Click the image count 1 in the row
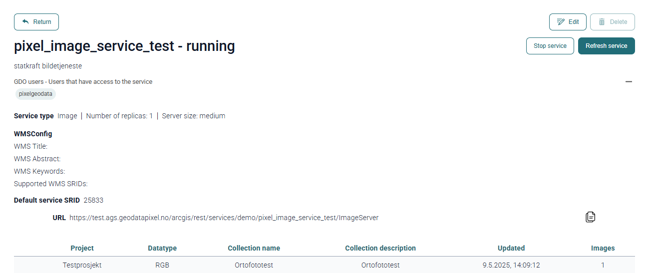The width and height of the screenshot is (649, 277). (x=603, y=265)
